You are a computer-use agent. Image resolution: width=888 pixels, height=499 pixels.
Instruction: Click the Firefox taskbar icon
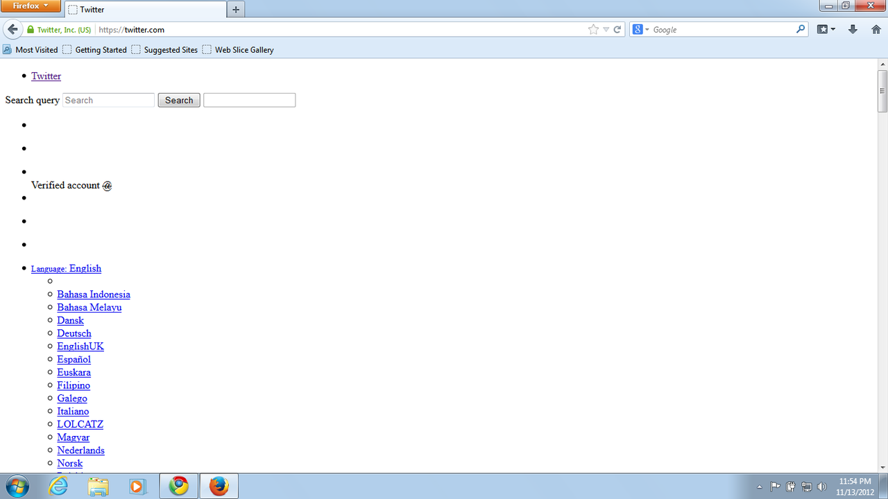pyautogui.click(x=219, y=487)
